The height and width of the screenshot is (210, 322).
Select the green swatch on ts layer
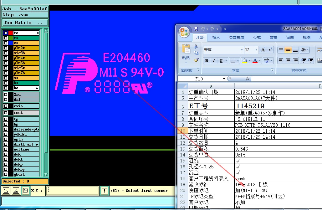tap(11, 38)
